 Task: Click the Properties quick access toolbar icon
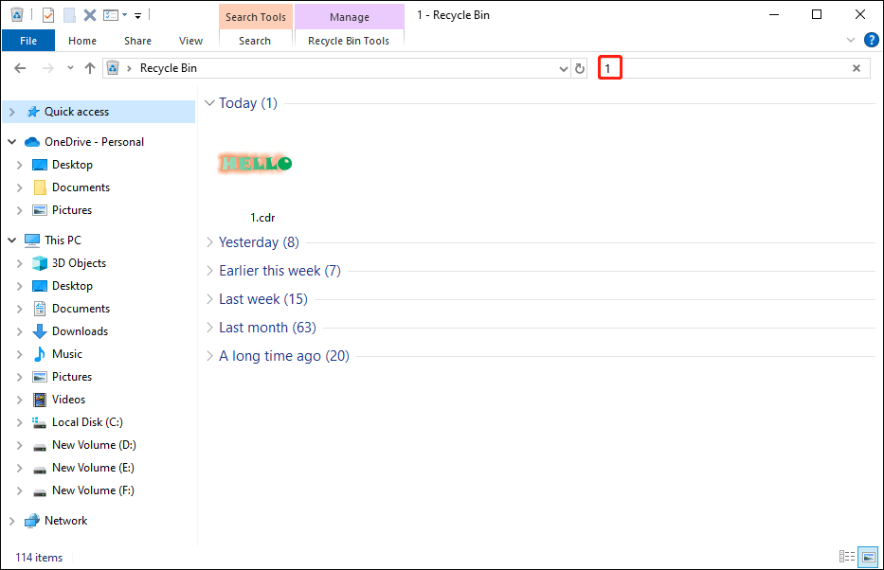pyautogui.click(x=48, y=15)
